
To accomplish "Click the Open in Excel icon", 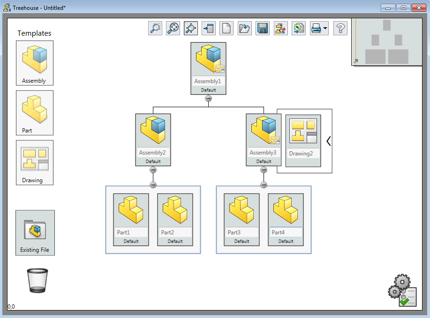I will click(298, 28).
